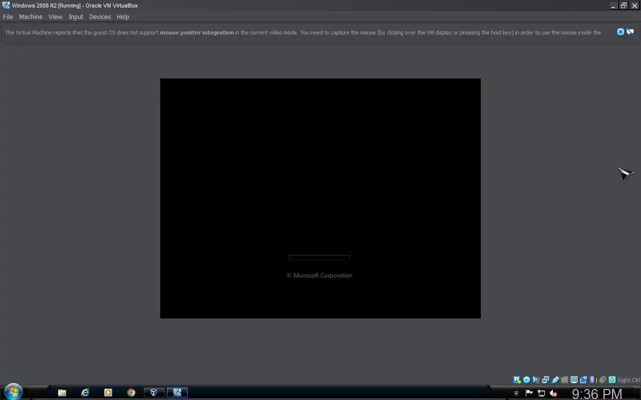Viewport: 641px width, 400px height.
Task: Click the muted volume tray icon
Action: click(x=553, y=393)
